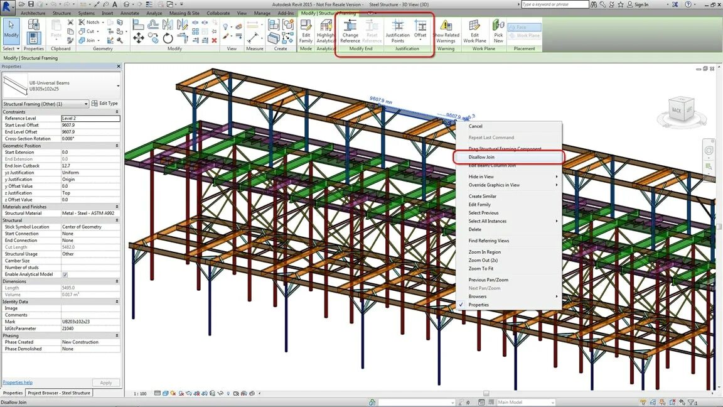Click the Apply button in Properties
723x407 pixels.
[x=105, y=383]
